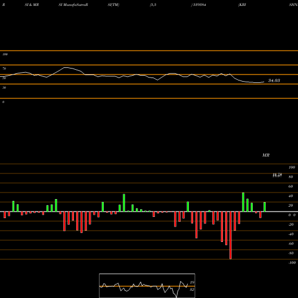298x298 pixels.
Task: Click the tallest red bar reaching -100
Action: coord(231,235)
